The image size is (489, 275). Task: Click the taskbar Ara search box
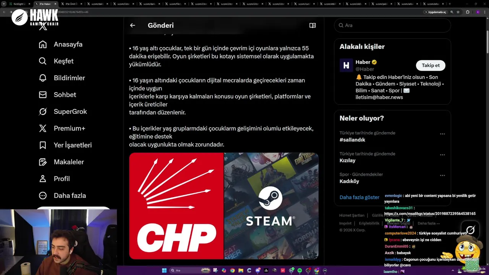190,270
